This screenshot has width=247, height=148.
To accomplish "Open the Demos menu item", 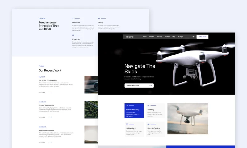I will (144, 37).
